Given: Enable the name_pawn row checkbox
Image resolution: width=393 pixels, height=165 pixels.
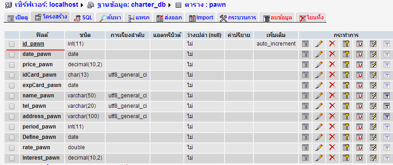Looking at the screenshot, I should (12, 96).
